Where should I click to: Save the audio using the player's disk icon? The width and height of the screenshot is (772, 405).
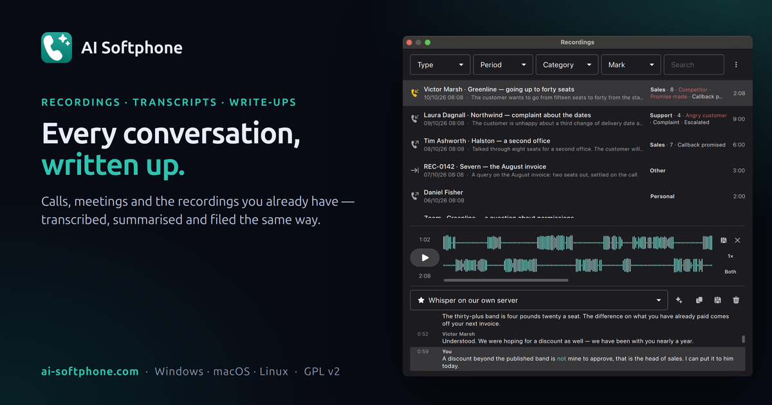pyautogui.click(x=724, y=240)
